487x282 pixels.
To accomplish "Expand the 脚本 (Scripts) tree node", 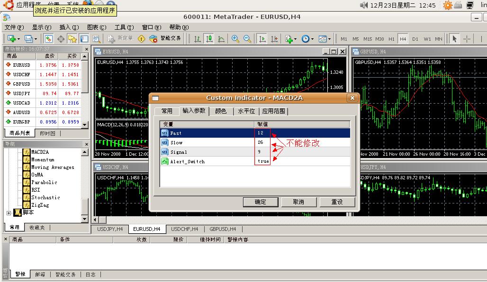I will point(9,213).
